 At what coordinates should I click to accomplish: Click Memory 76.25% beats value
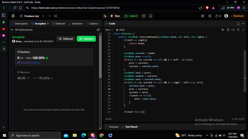tap(44, 78)
